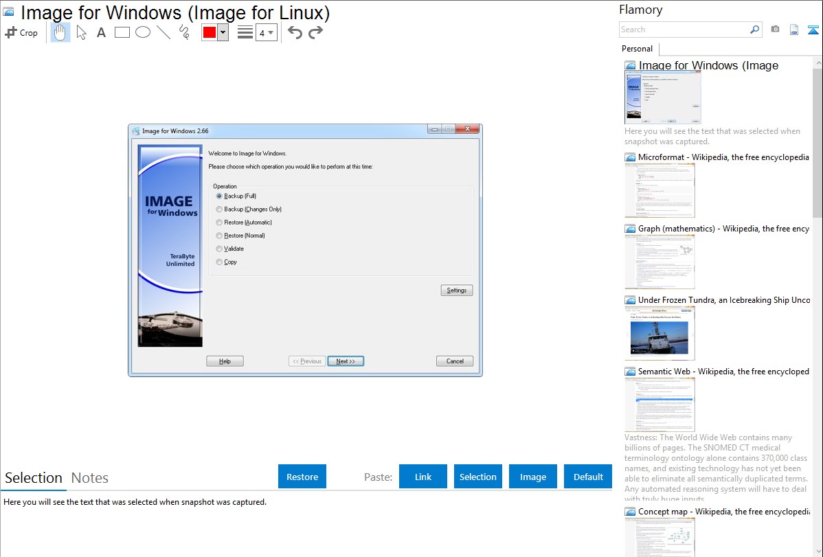This screenshot has height=557, width=823.
Task: Select the rectangle drawing tool
Action: [x=122, y=32]
